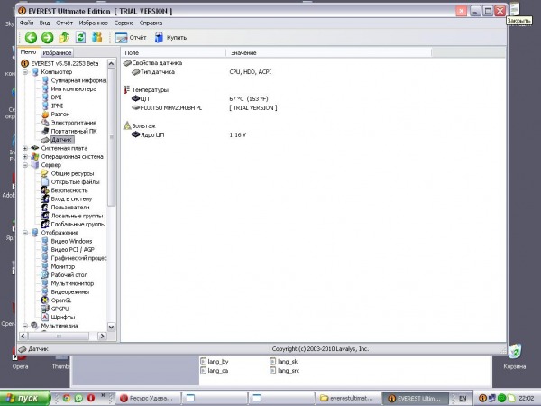Image resolution: width=541 pixels, height=406 pixels.
Task: Click the Открытые файлы icon in the tree
Action: 45,182
